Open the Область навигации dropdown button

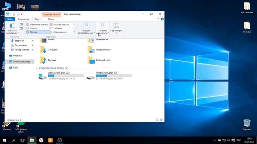pyautogui.click(x=12, y=28)
